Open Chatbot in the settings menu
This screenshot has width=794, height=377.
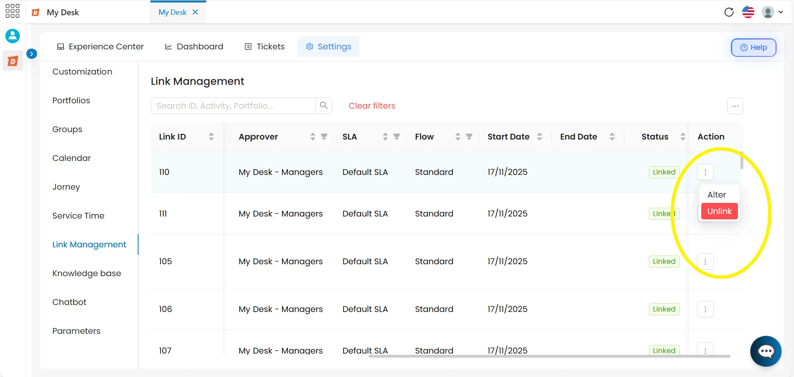click(69, 302)
